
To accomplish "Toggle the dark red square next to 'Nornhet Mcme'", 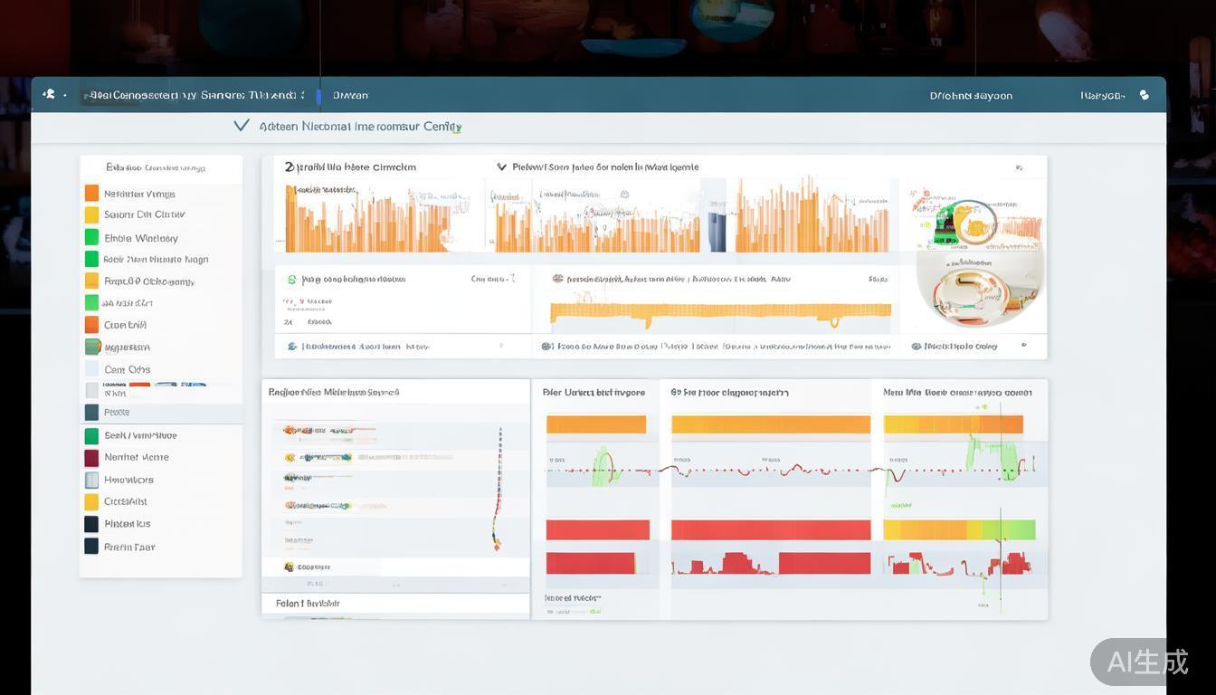I will (91, 458).
